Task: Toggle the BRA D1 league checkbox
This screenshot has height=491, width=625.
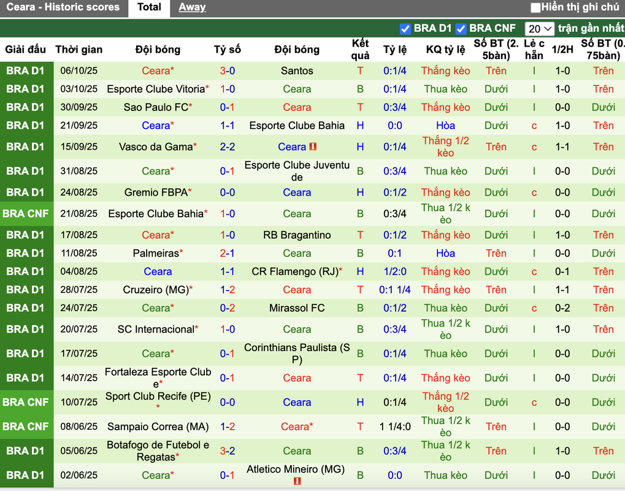Action: 405,29
